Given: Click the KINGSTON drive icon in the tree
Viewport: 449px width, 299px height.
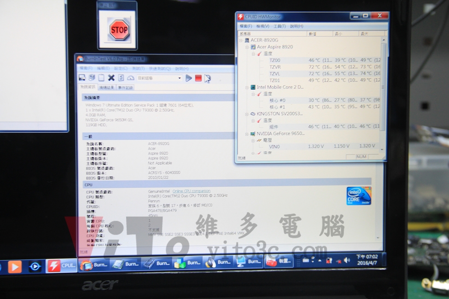Looking at the screenshot, I should tap(253, 114).
